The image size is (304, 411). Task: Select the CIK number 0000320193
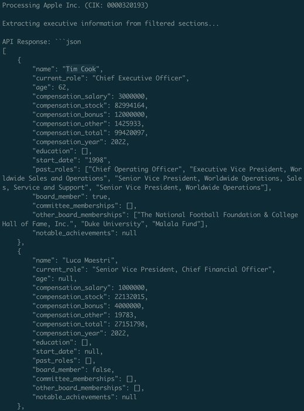(126, 5)
